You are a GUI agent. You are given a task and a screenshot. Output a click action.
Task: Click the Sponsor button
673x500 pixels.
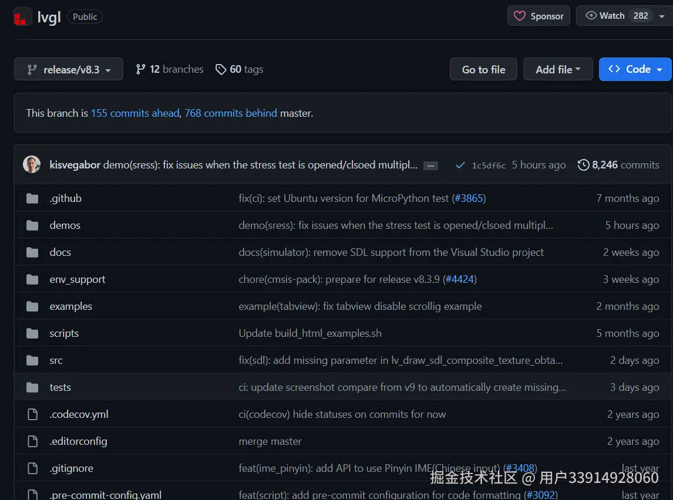click(x=539, y=16)
